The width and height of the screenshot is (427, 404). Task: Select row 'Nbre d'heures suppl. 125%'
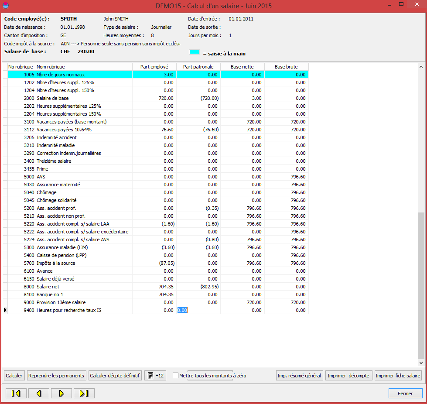158,82
